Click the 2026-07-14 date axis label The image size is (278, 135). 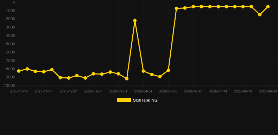point(218,91)
